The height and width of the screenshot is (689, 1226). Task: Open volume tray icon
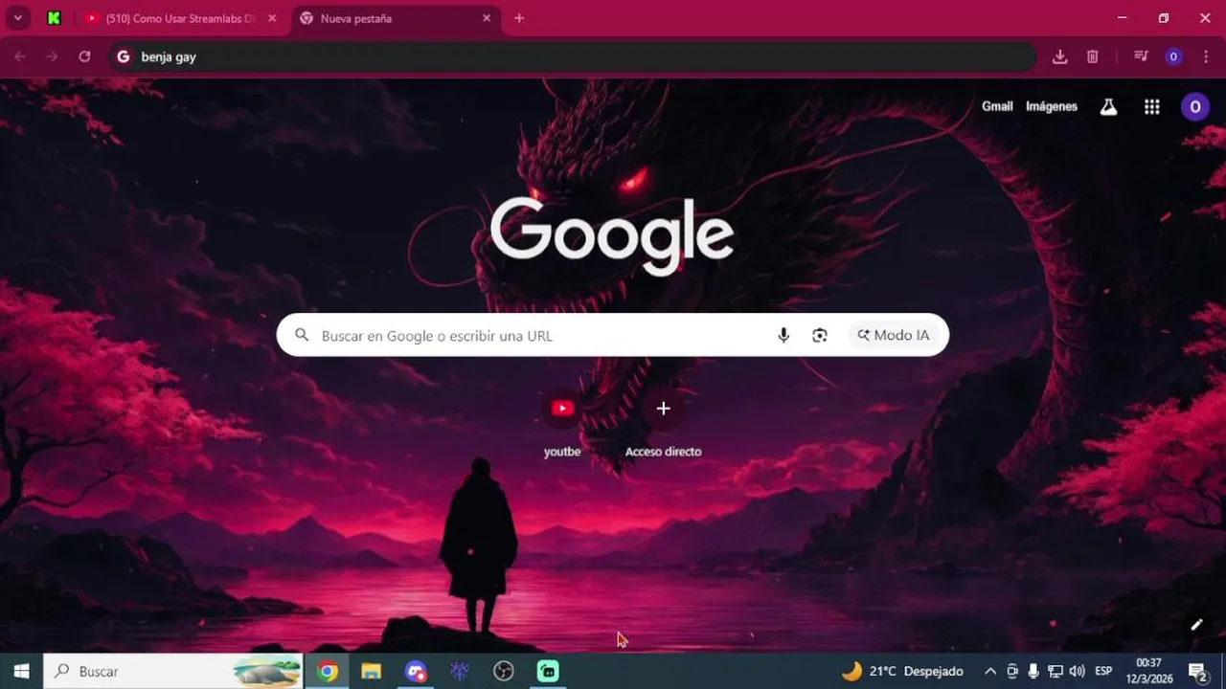[x=1078, y=671]
